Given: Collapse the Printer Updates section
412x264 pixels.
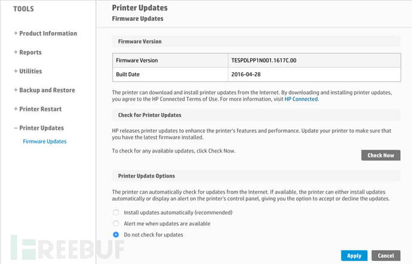Looking at the screenshot, I should (39, 128).
